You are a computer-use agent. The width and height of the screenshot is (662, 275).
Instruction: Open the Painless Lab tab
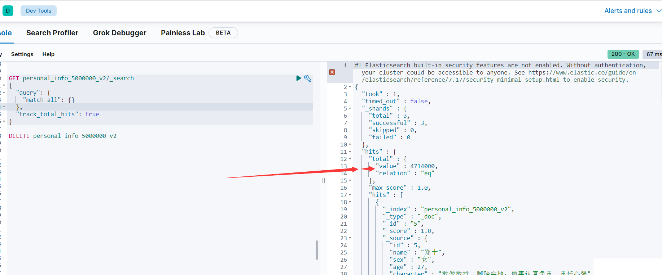tap(183, 33)
